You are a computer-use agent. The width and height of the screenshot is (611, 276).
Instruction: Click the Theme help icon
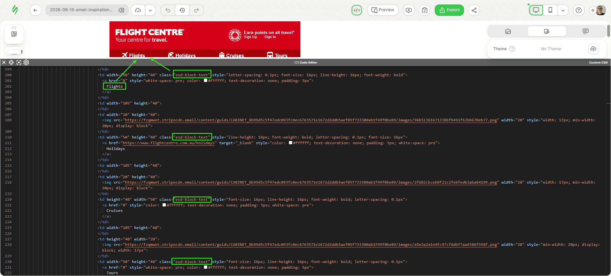tap(512, 49)
